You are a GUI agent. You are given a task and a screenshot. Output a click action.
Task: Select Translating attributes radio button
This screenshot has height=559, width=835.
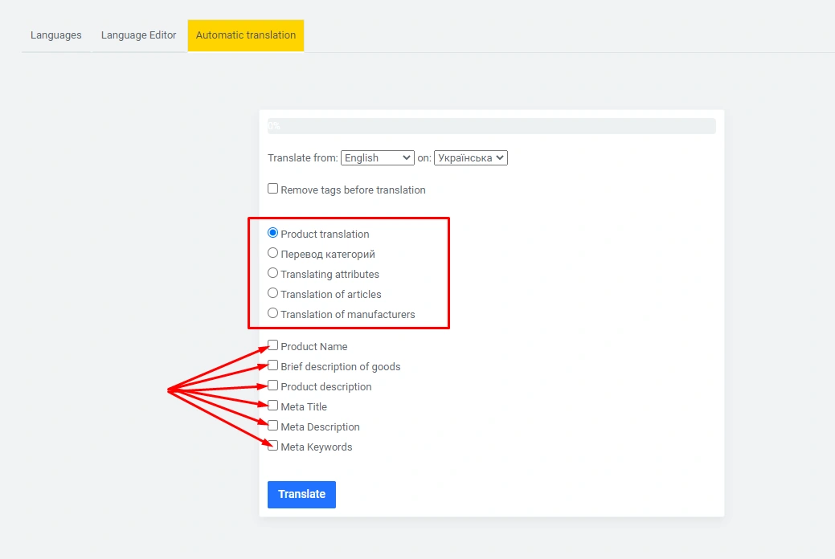pos(273,273)
